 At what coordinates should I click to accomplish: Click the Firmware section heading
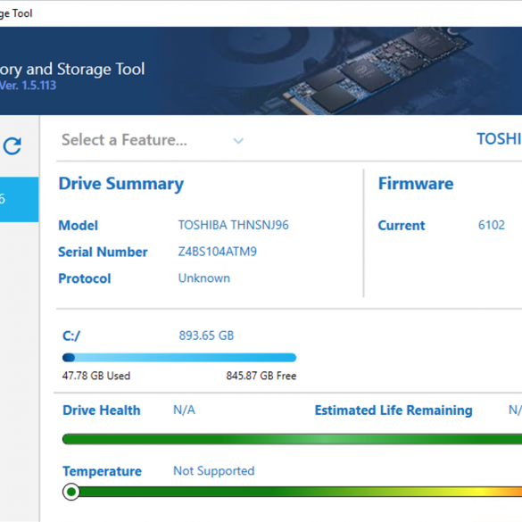pos(416,184)
